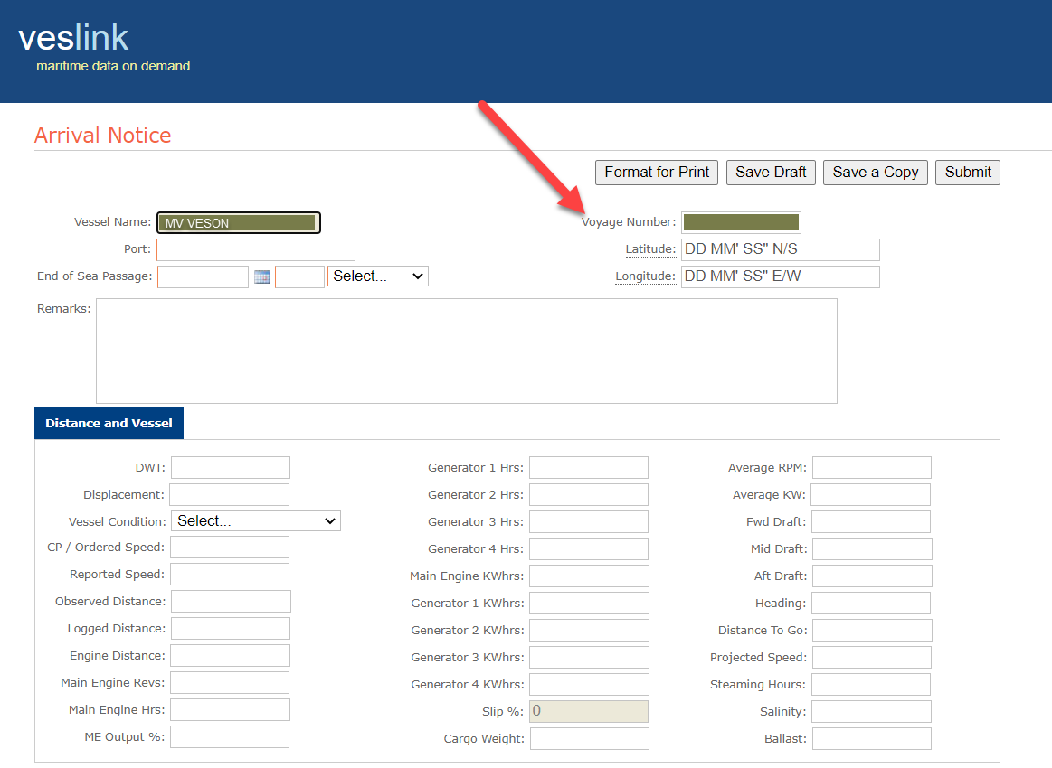Click the Format for Print button
Viewport: 1052px width, 768px height.
pos(656,172)
